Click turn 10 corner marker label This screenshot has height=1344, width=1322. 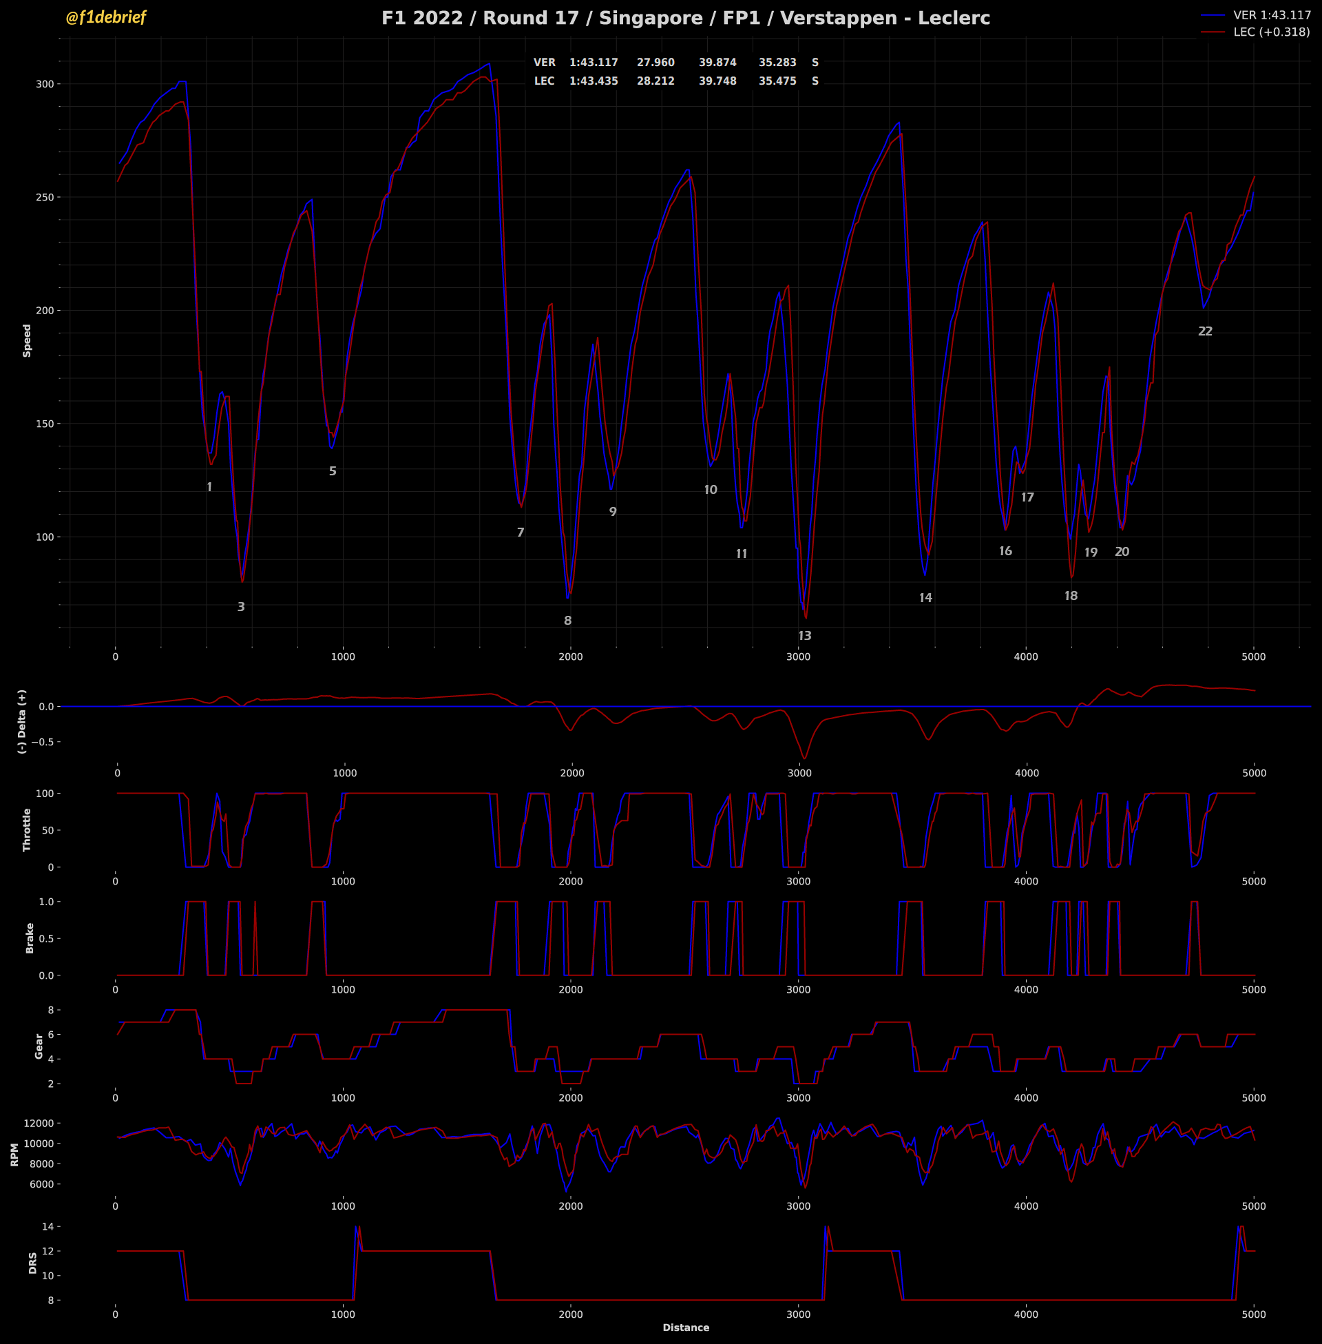click(x=710, y=490)
